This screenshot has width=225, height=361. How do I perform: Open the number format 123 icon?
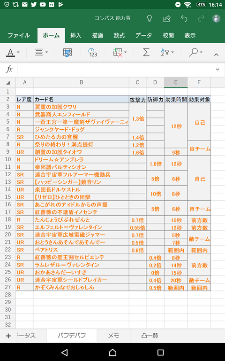tap(92, 53)
